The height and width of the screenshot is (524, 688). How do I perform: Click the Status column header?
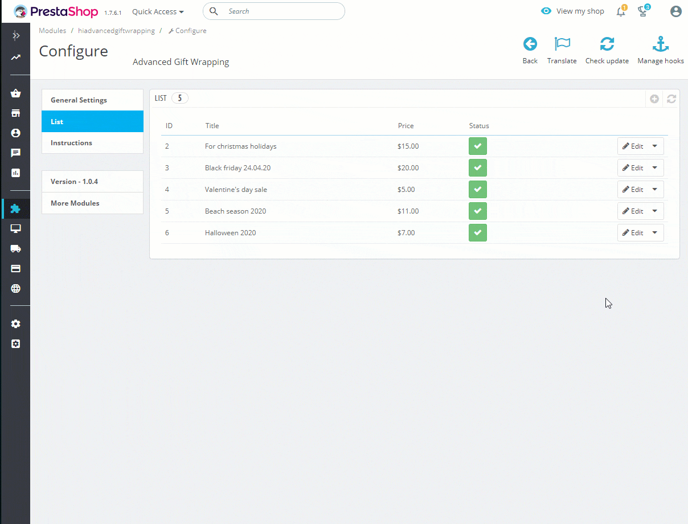pyautogui.click(x=479, y=126)
